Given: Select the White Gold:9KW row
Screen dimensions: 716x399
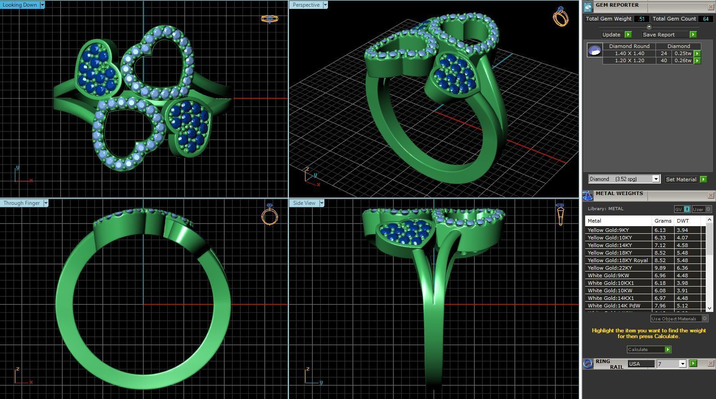Looking at the screenshot, I should click(645, 275).
